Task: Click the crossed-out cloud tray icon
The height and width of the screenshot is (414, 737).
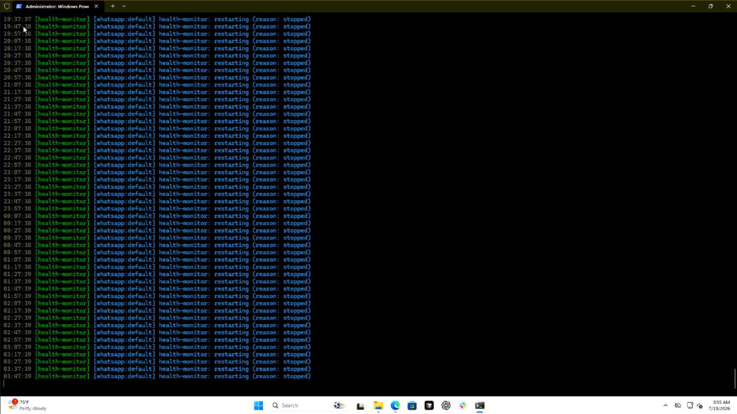Action: [x=678, y=405]
